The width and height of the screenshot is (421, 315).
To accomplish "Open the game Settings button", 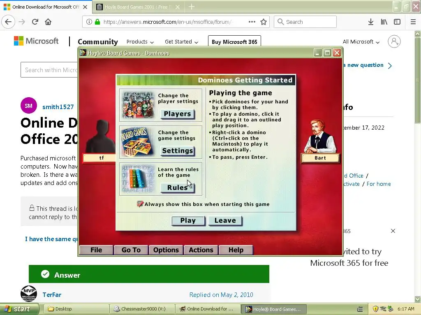I will pos(178,151).
